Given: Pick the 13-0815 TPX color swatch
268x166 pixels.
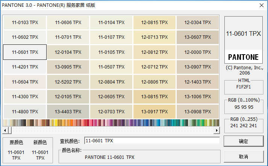Looking at the screenshot, I should [x=154, y=97].
